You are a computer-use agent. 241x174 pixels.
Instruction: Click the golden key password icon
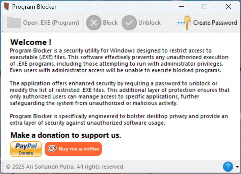coord(183,23)
